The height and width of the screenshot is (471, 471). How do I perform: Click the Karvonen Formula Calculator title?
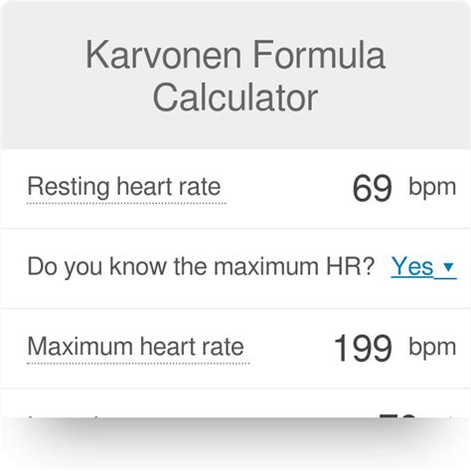235,76
